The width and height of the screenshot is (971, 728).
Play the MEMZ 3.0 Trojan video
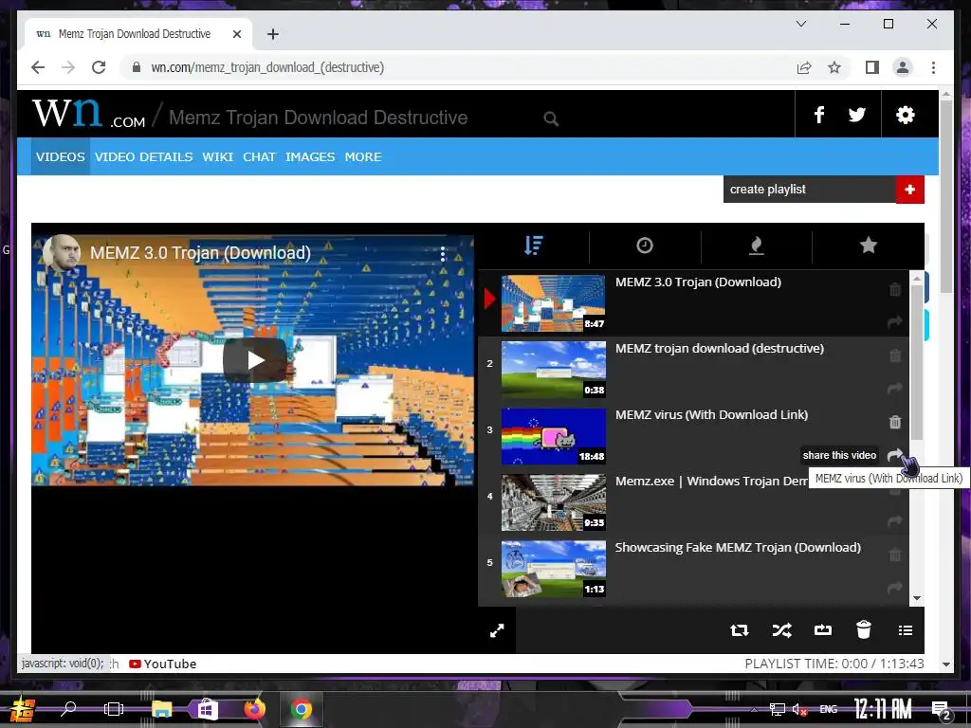pyautogui.click(x=255, y=359)
